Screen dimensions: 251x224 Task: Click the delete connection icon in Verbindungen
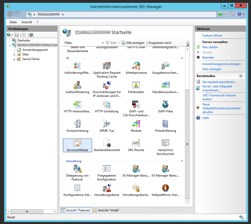(x=31, y=35)
